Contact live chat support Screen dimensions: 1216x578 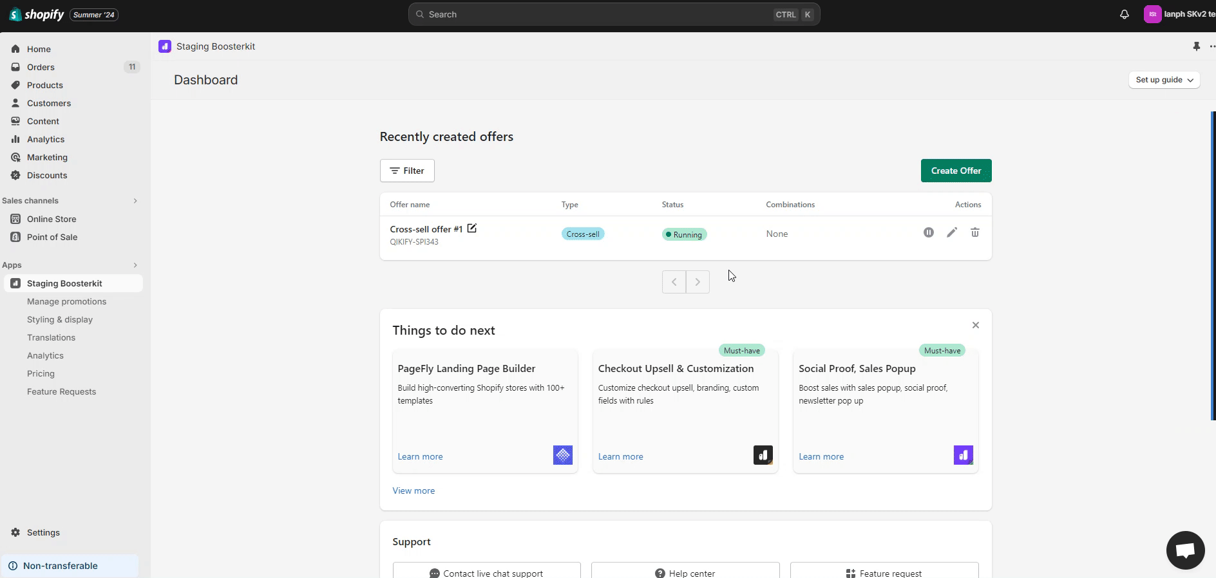click(486, 570)
